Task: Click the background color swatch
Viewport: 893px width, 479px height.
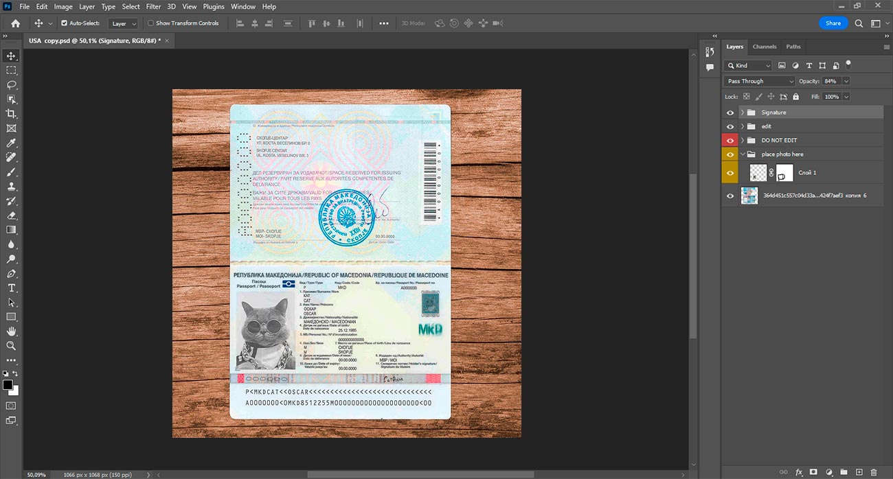Action: click(14, 390)
